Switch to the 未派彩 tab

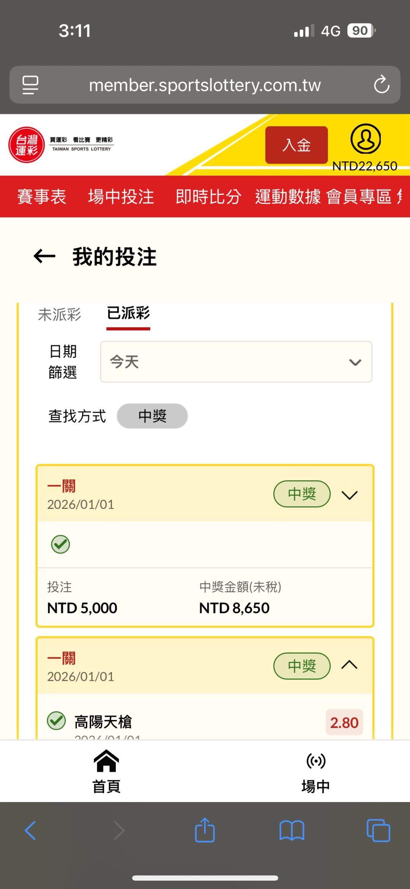coord(60,314)
